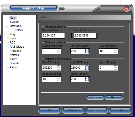Decrease CPS min secs value
This screenshot has width=135, height=117.
(115, 52)
